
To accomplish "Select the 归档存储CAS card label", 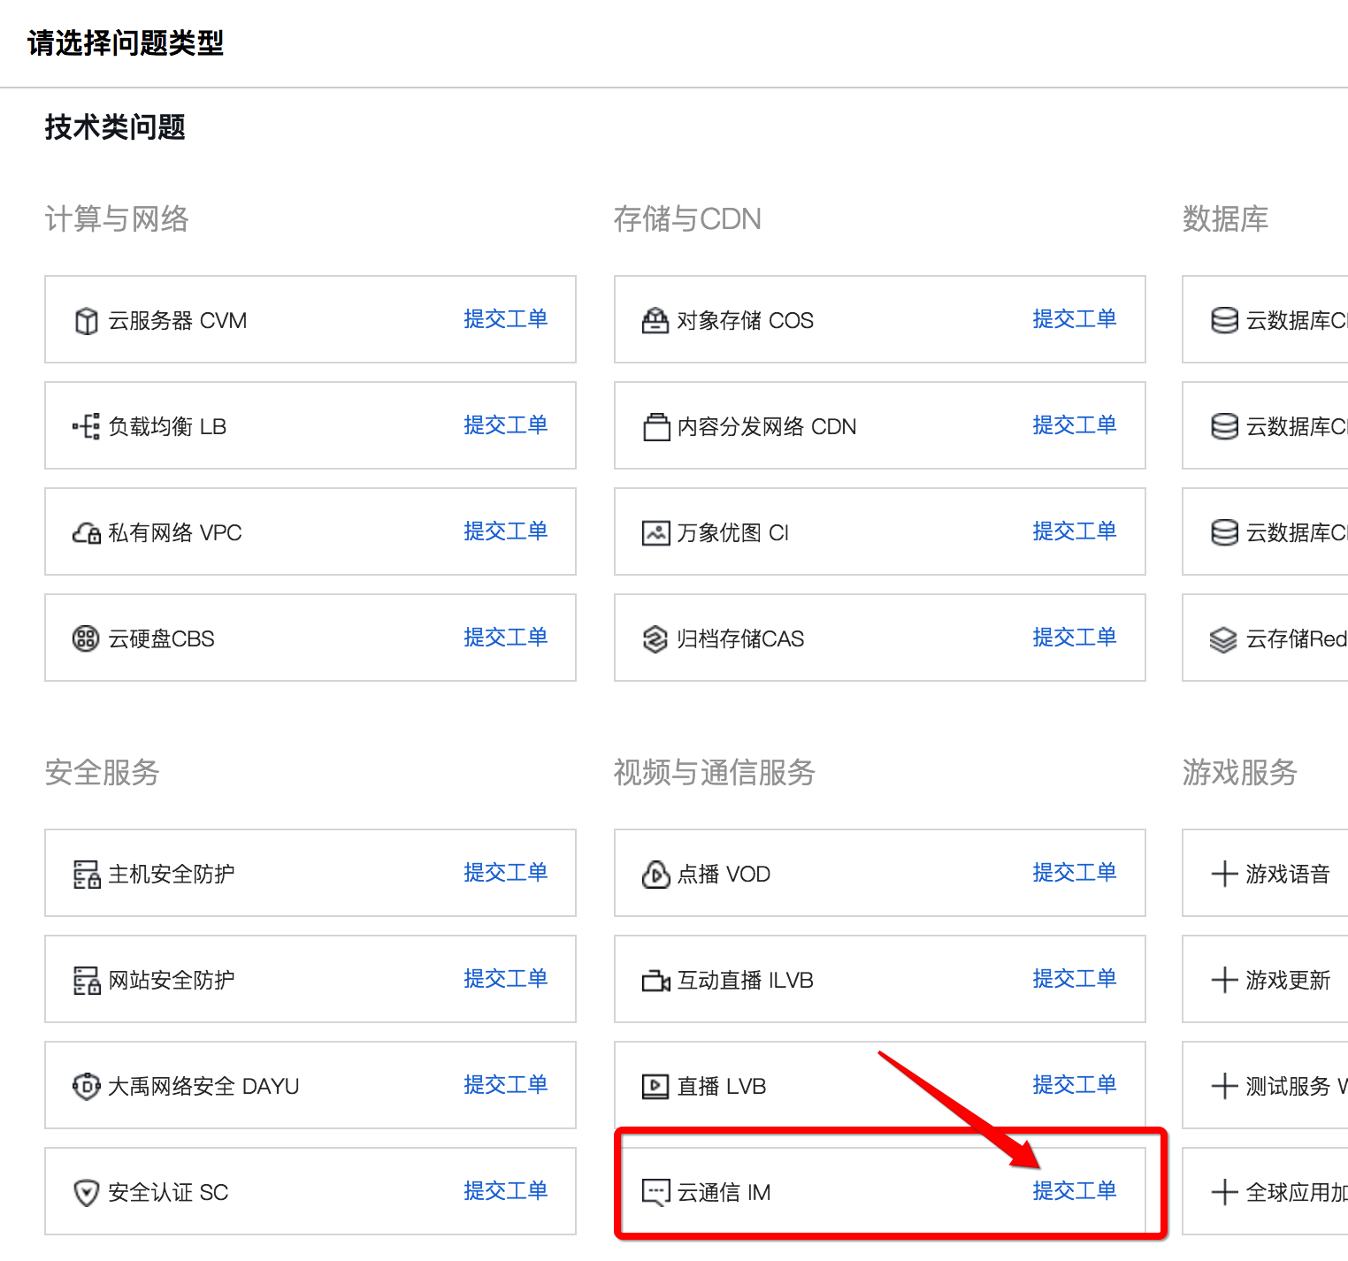I will pos(740,638).
